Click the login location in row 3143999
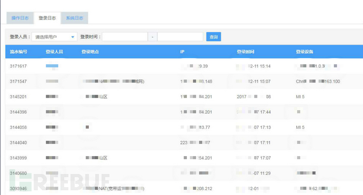363x195 pixels. pyautogui.click(x=96, y=158)
